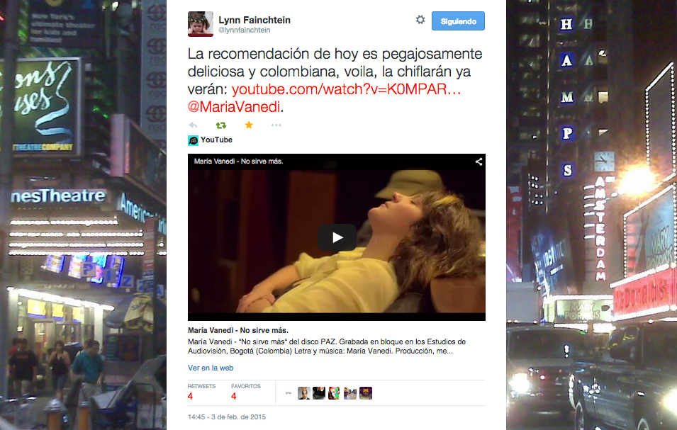Click the Lynn Fainchtein display name
This screenshot has width=677, height=430.
[x=253, y=20]
